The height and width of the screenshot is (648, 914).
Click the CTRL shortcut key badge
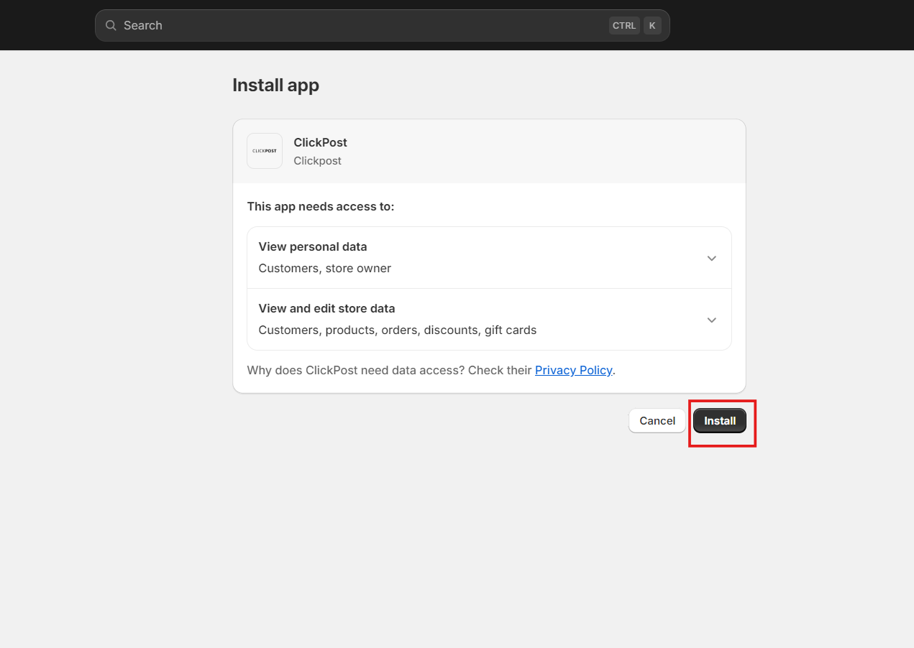(x=624, y=25)
